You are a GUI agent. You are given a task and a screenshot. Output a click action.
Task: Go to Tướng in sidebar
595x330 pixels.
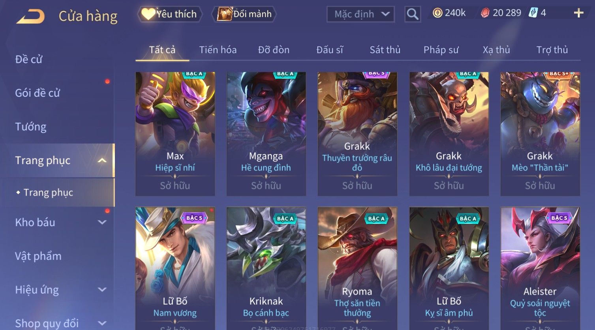pos(31,127)
